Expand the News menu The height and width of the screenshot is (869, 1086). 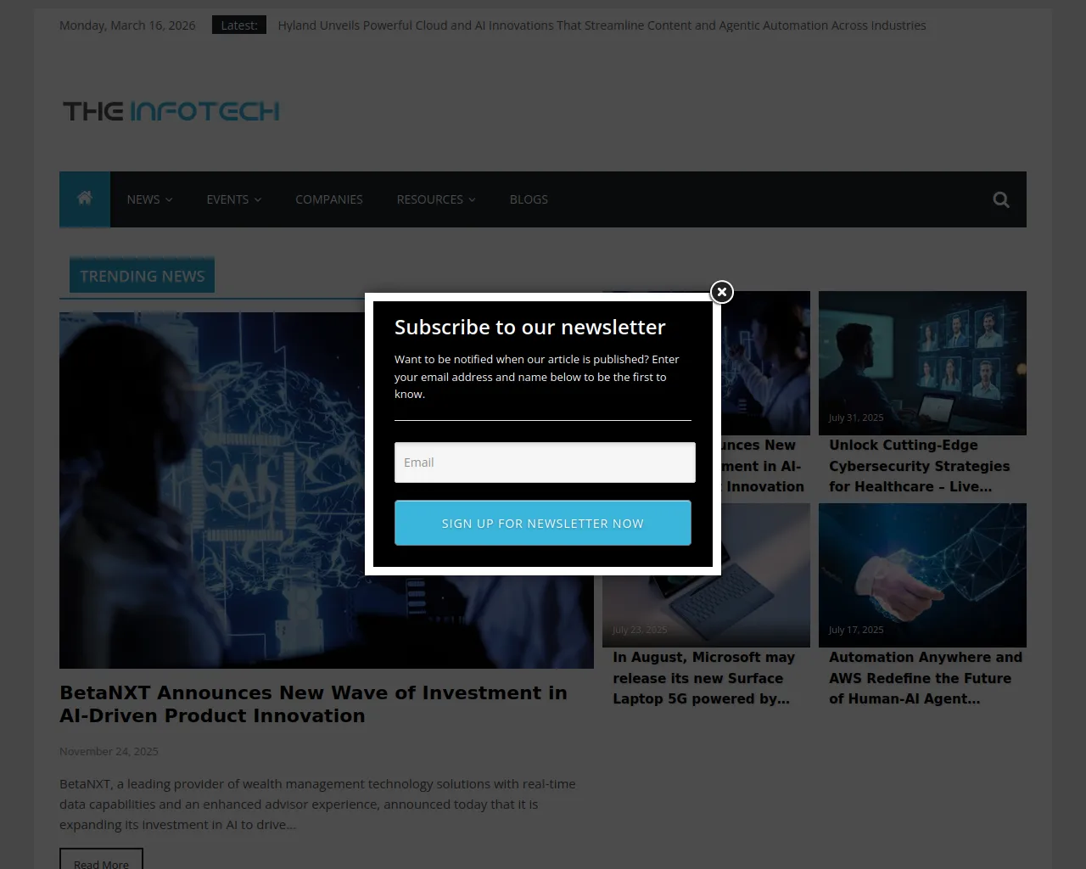149,199
